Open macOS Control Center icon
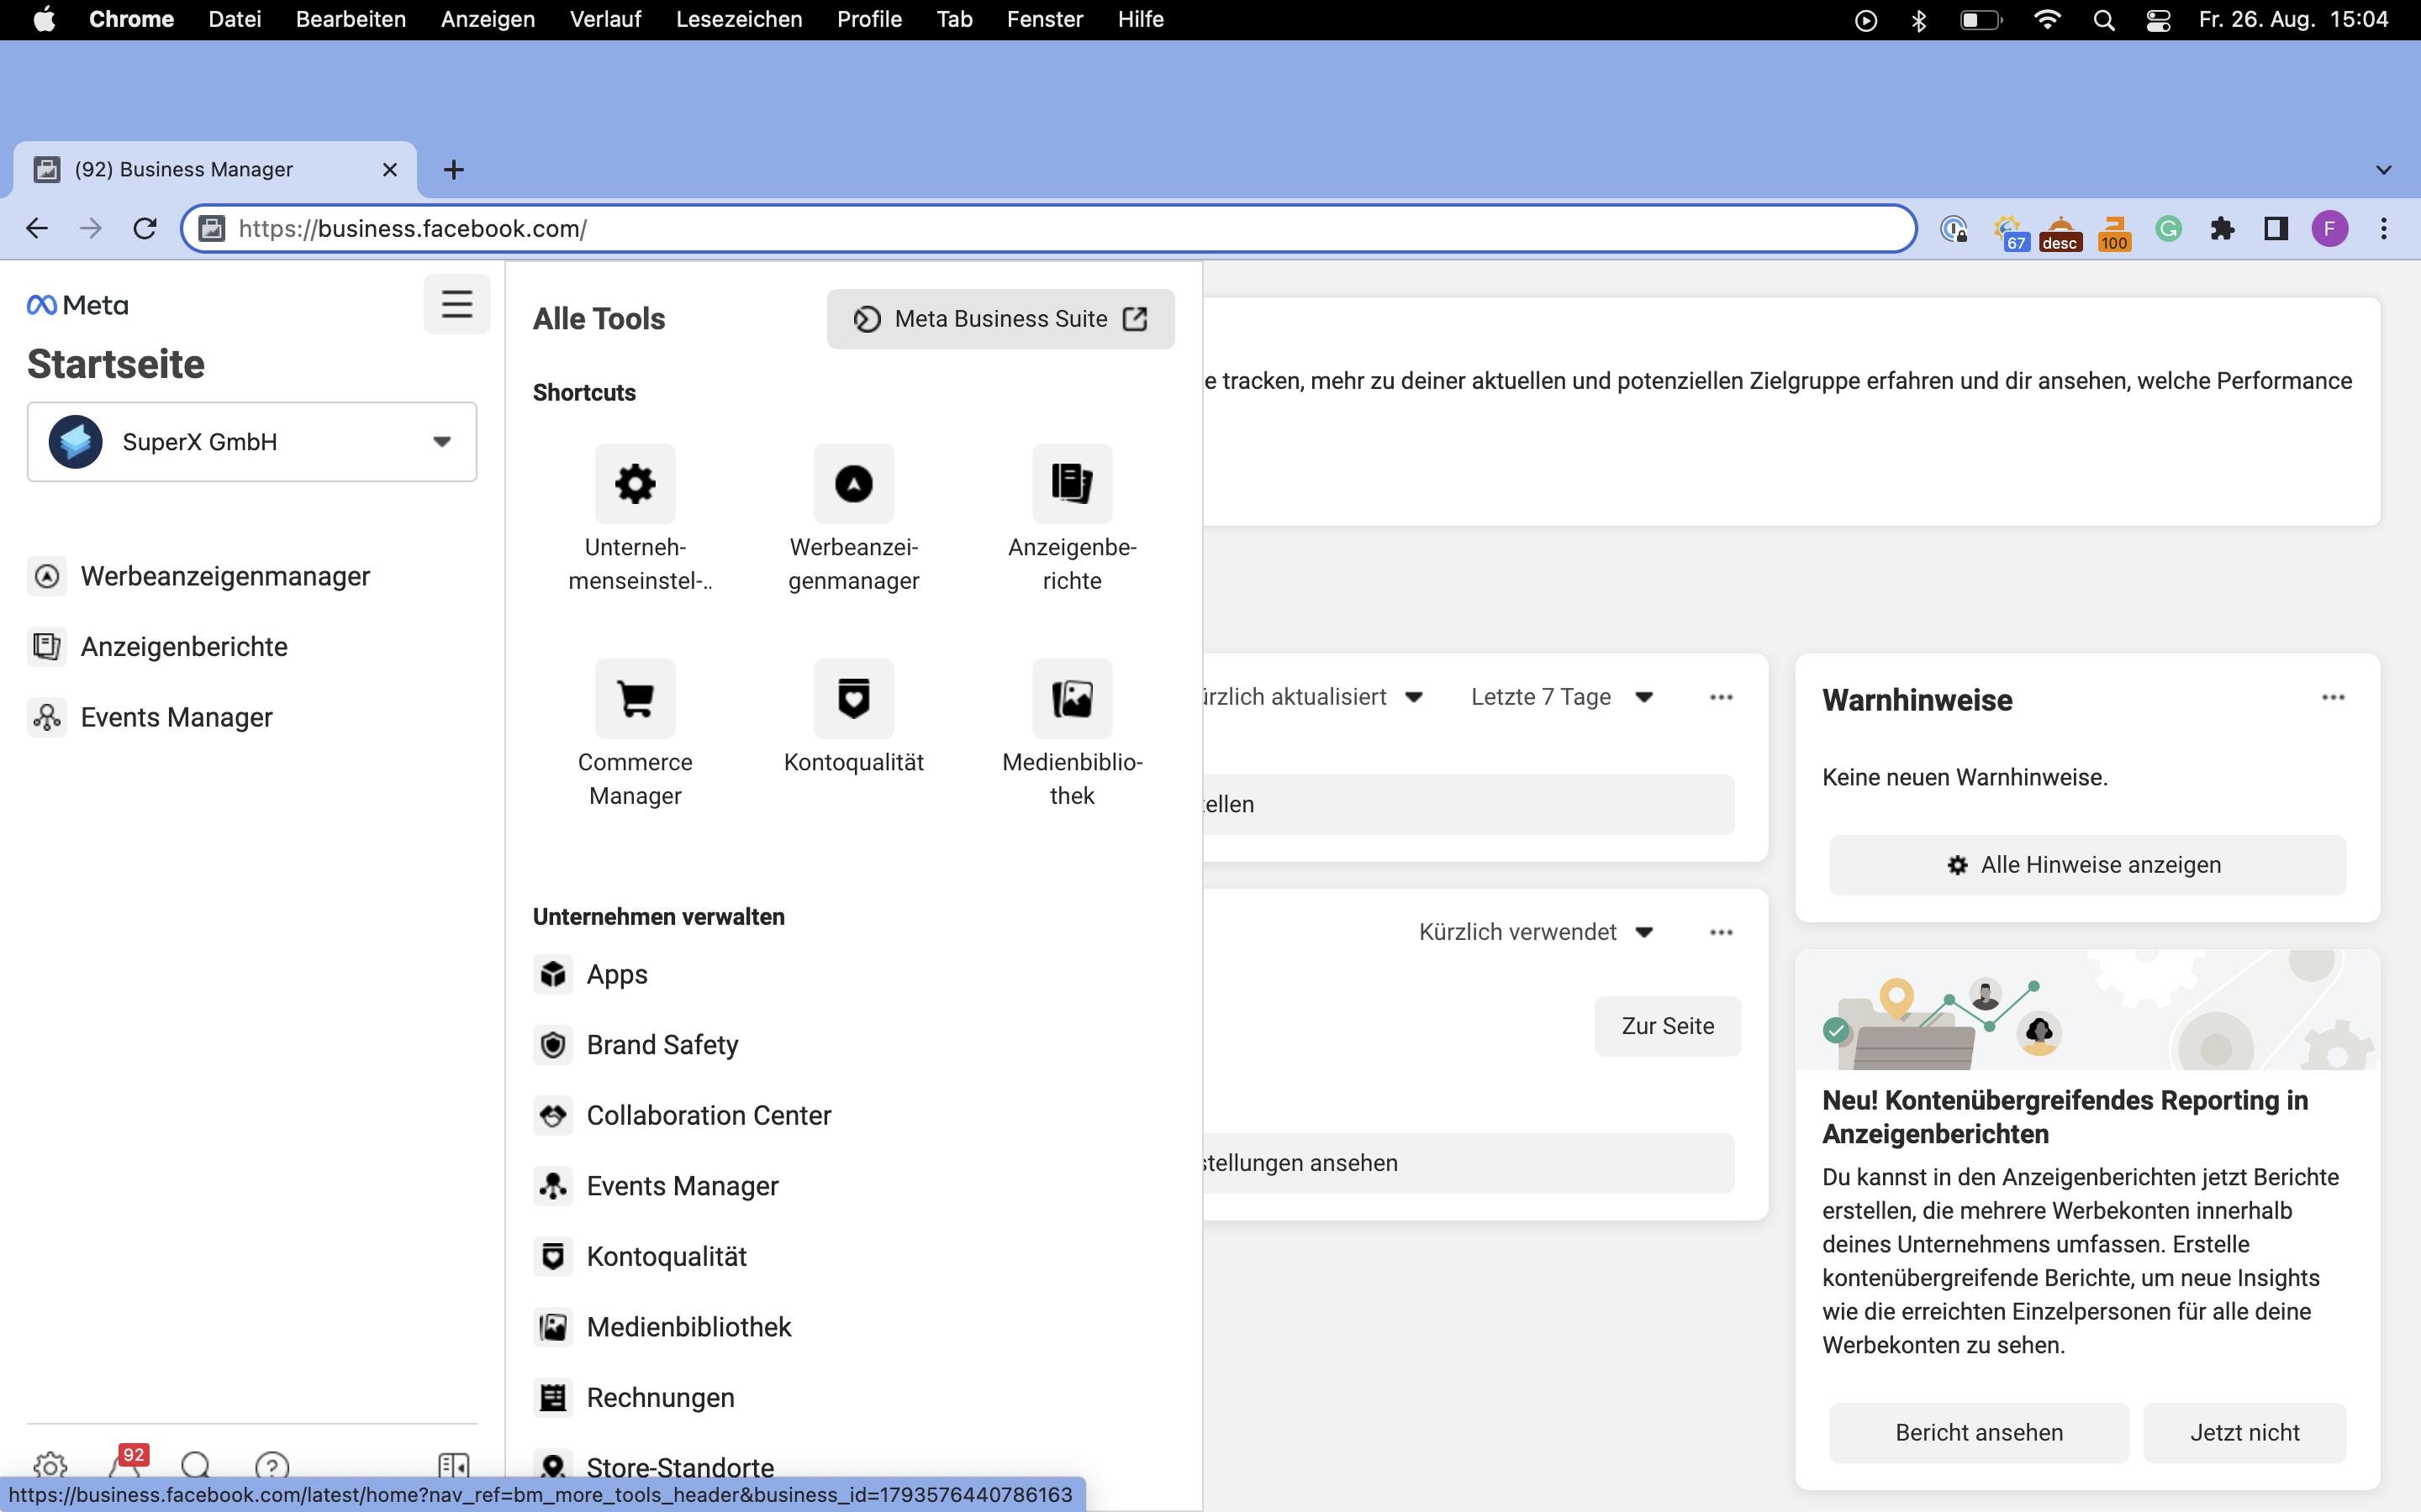This screenshot has width=2421, height=1512. click(x=2158, y=20)
